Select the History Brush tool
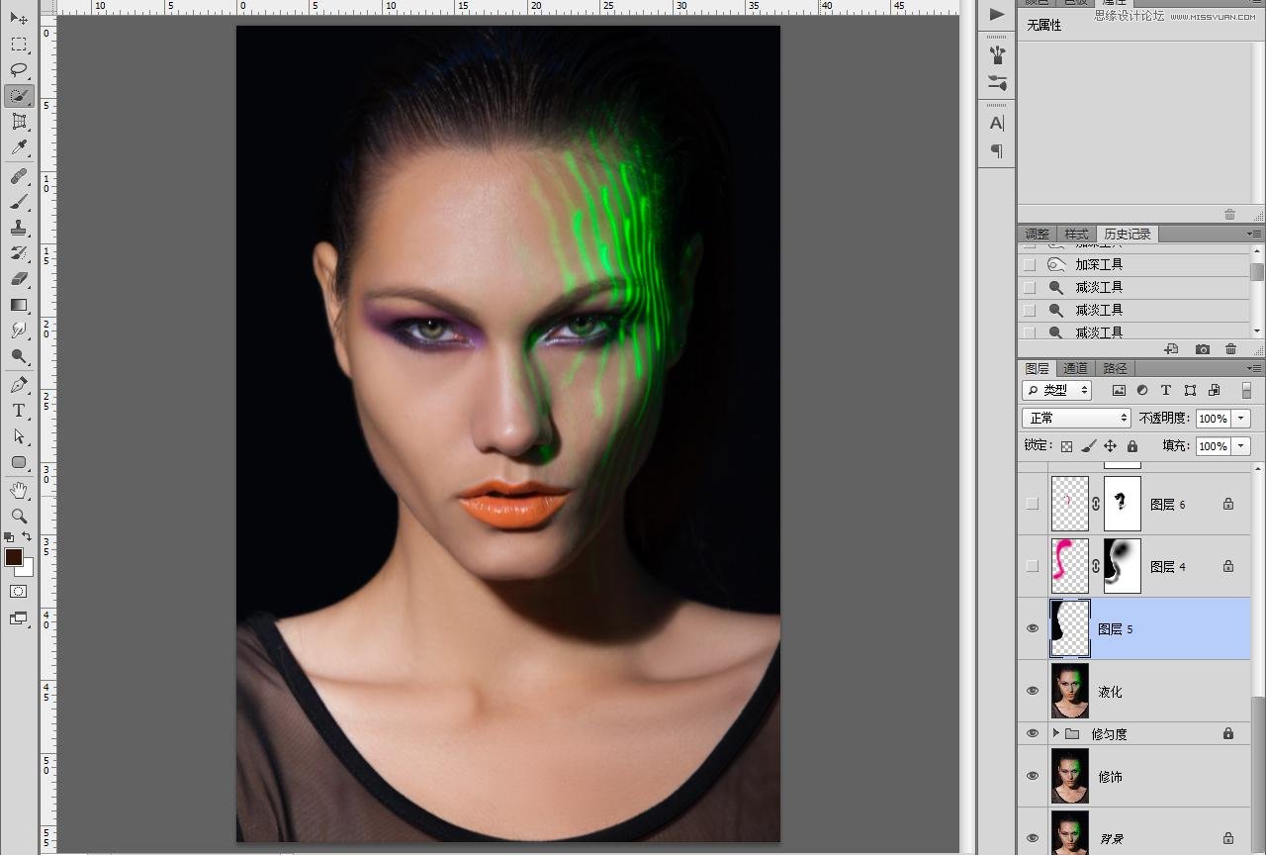This screenshot has height=855, width=1266. 19,253
